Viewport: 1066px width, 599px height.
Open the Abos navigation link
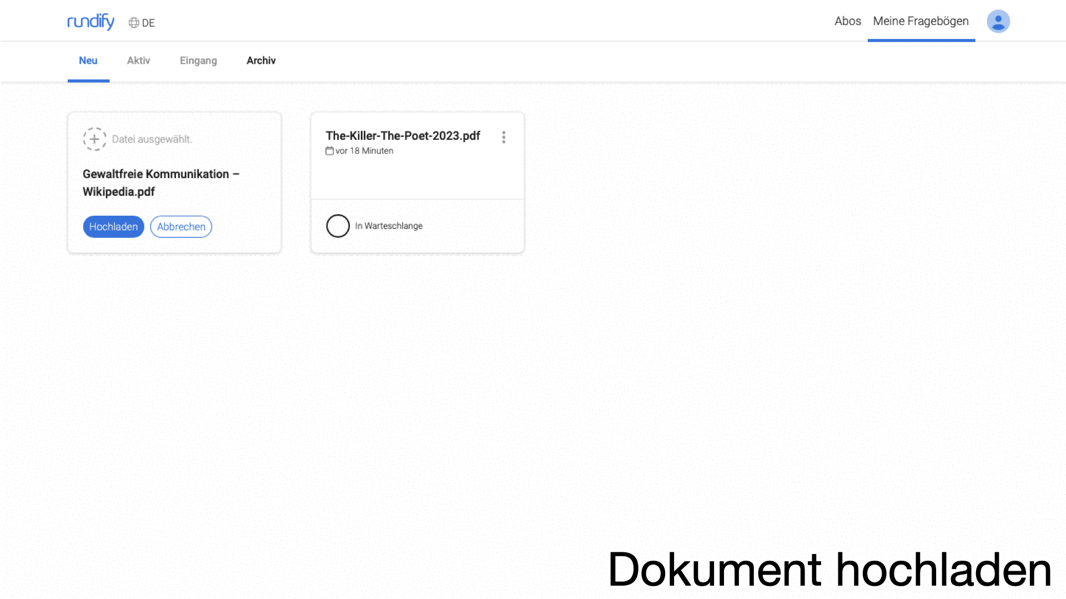click(x=847, y=21)
